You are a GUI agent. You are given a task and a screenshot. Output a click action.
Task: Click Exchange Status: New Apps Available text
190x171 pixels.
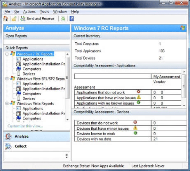point(93,166)
